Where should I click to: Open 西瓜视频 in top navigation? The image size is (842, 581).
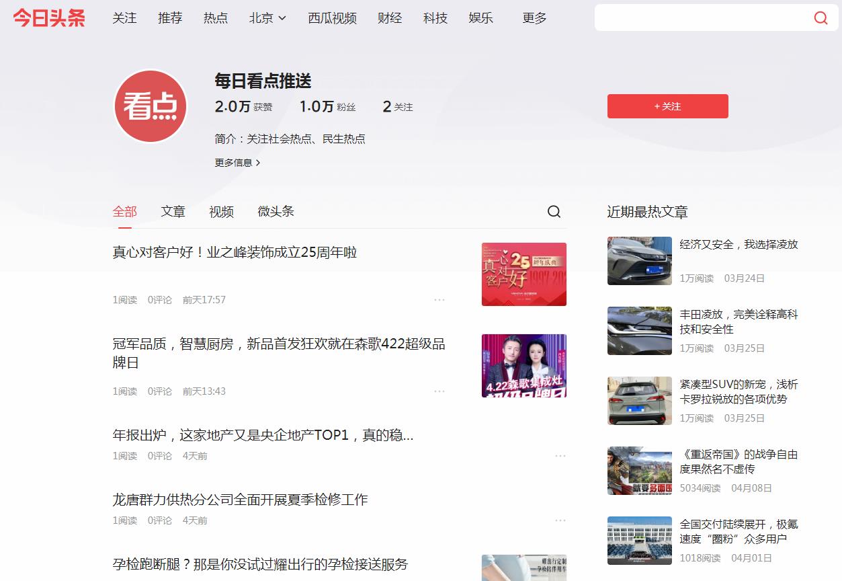(x=332, y=18)
